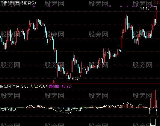Click the red S signal marker below candles
This screenshot has width=160, height=126.
click(x=54, y=82)
